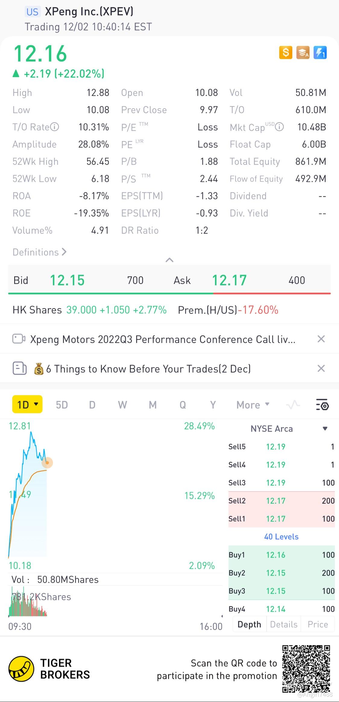Switch to the 5D chart tab
339x702 pixels.
click(62, 405)
